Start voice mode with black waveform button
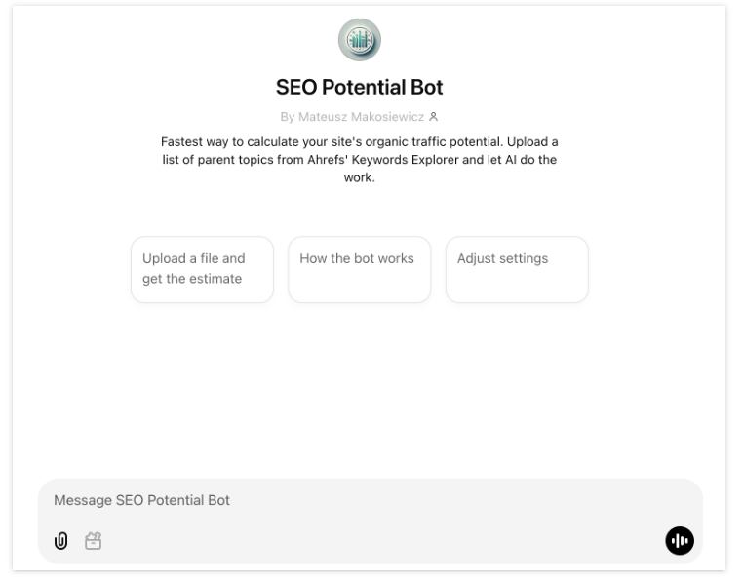The width and height of the screenshot is (743, 582). point(680,540)
